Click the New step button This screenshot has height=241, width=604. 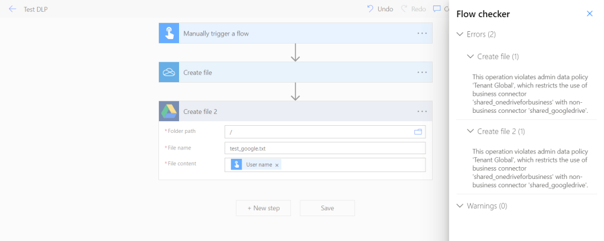(x=263, y=208)
